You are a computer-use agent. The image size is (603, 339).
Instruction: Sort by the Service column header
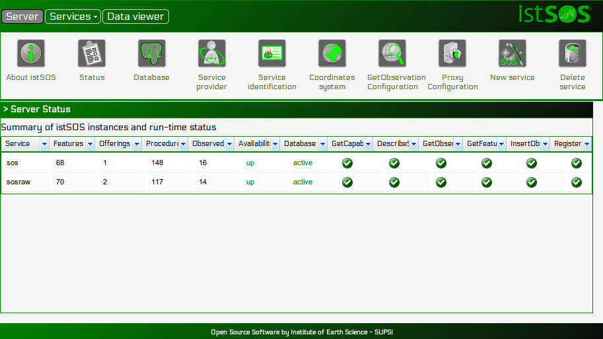18,143
